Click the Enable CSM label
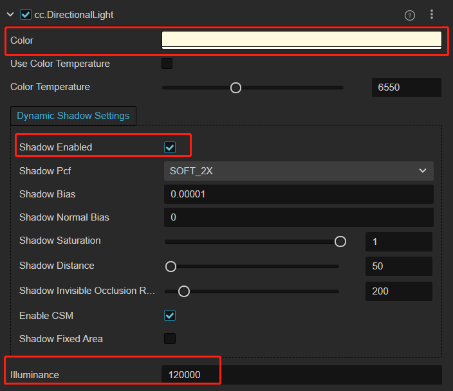Screen dimensions: 453x391 click(46, 316)
